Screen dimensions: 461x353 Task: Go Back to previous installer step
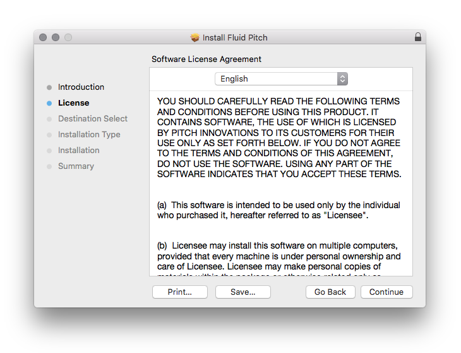[x=330, y=292]
